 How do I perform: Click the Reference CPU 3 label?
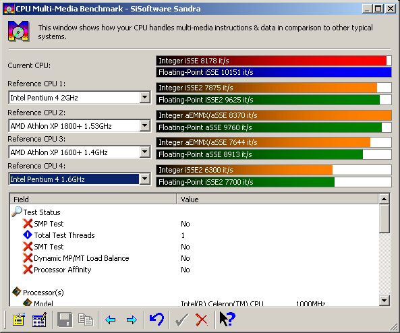pyautogui.click(x=36, y=139)
